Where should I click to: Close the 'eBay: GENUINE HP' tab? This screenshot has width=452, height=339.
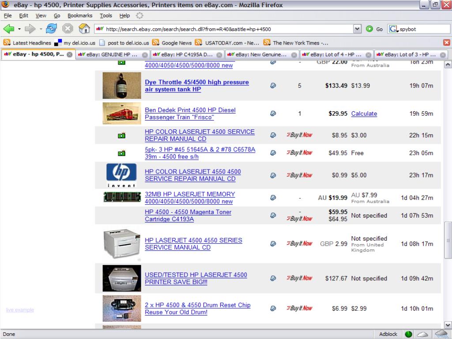pos(145,55)
